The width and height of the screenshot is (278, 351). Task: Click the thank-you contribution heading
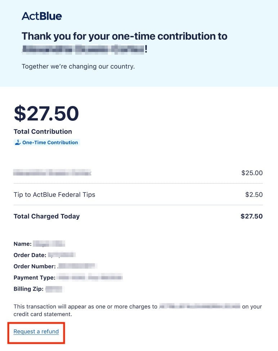tap(124, 36)
